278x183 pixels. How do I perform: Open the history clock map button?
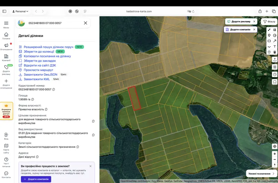click(x=275, y=75)
